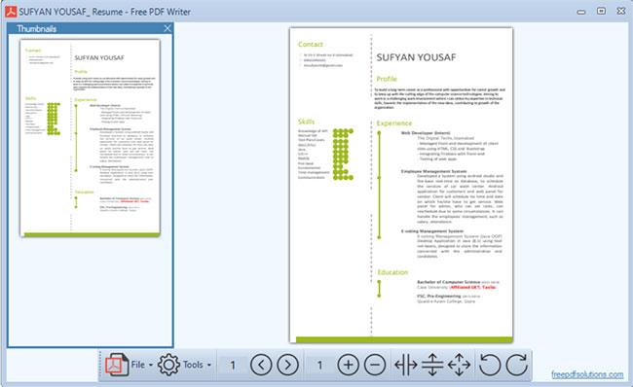Click the zoom level number field

[319, 366]
